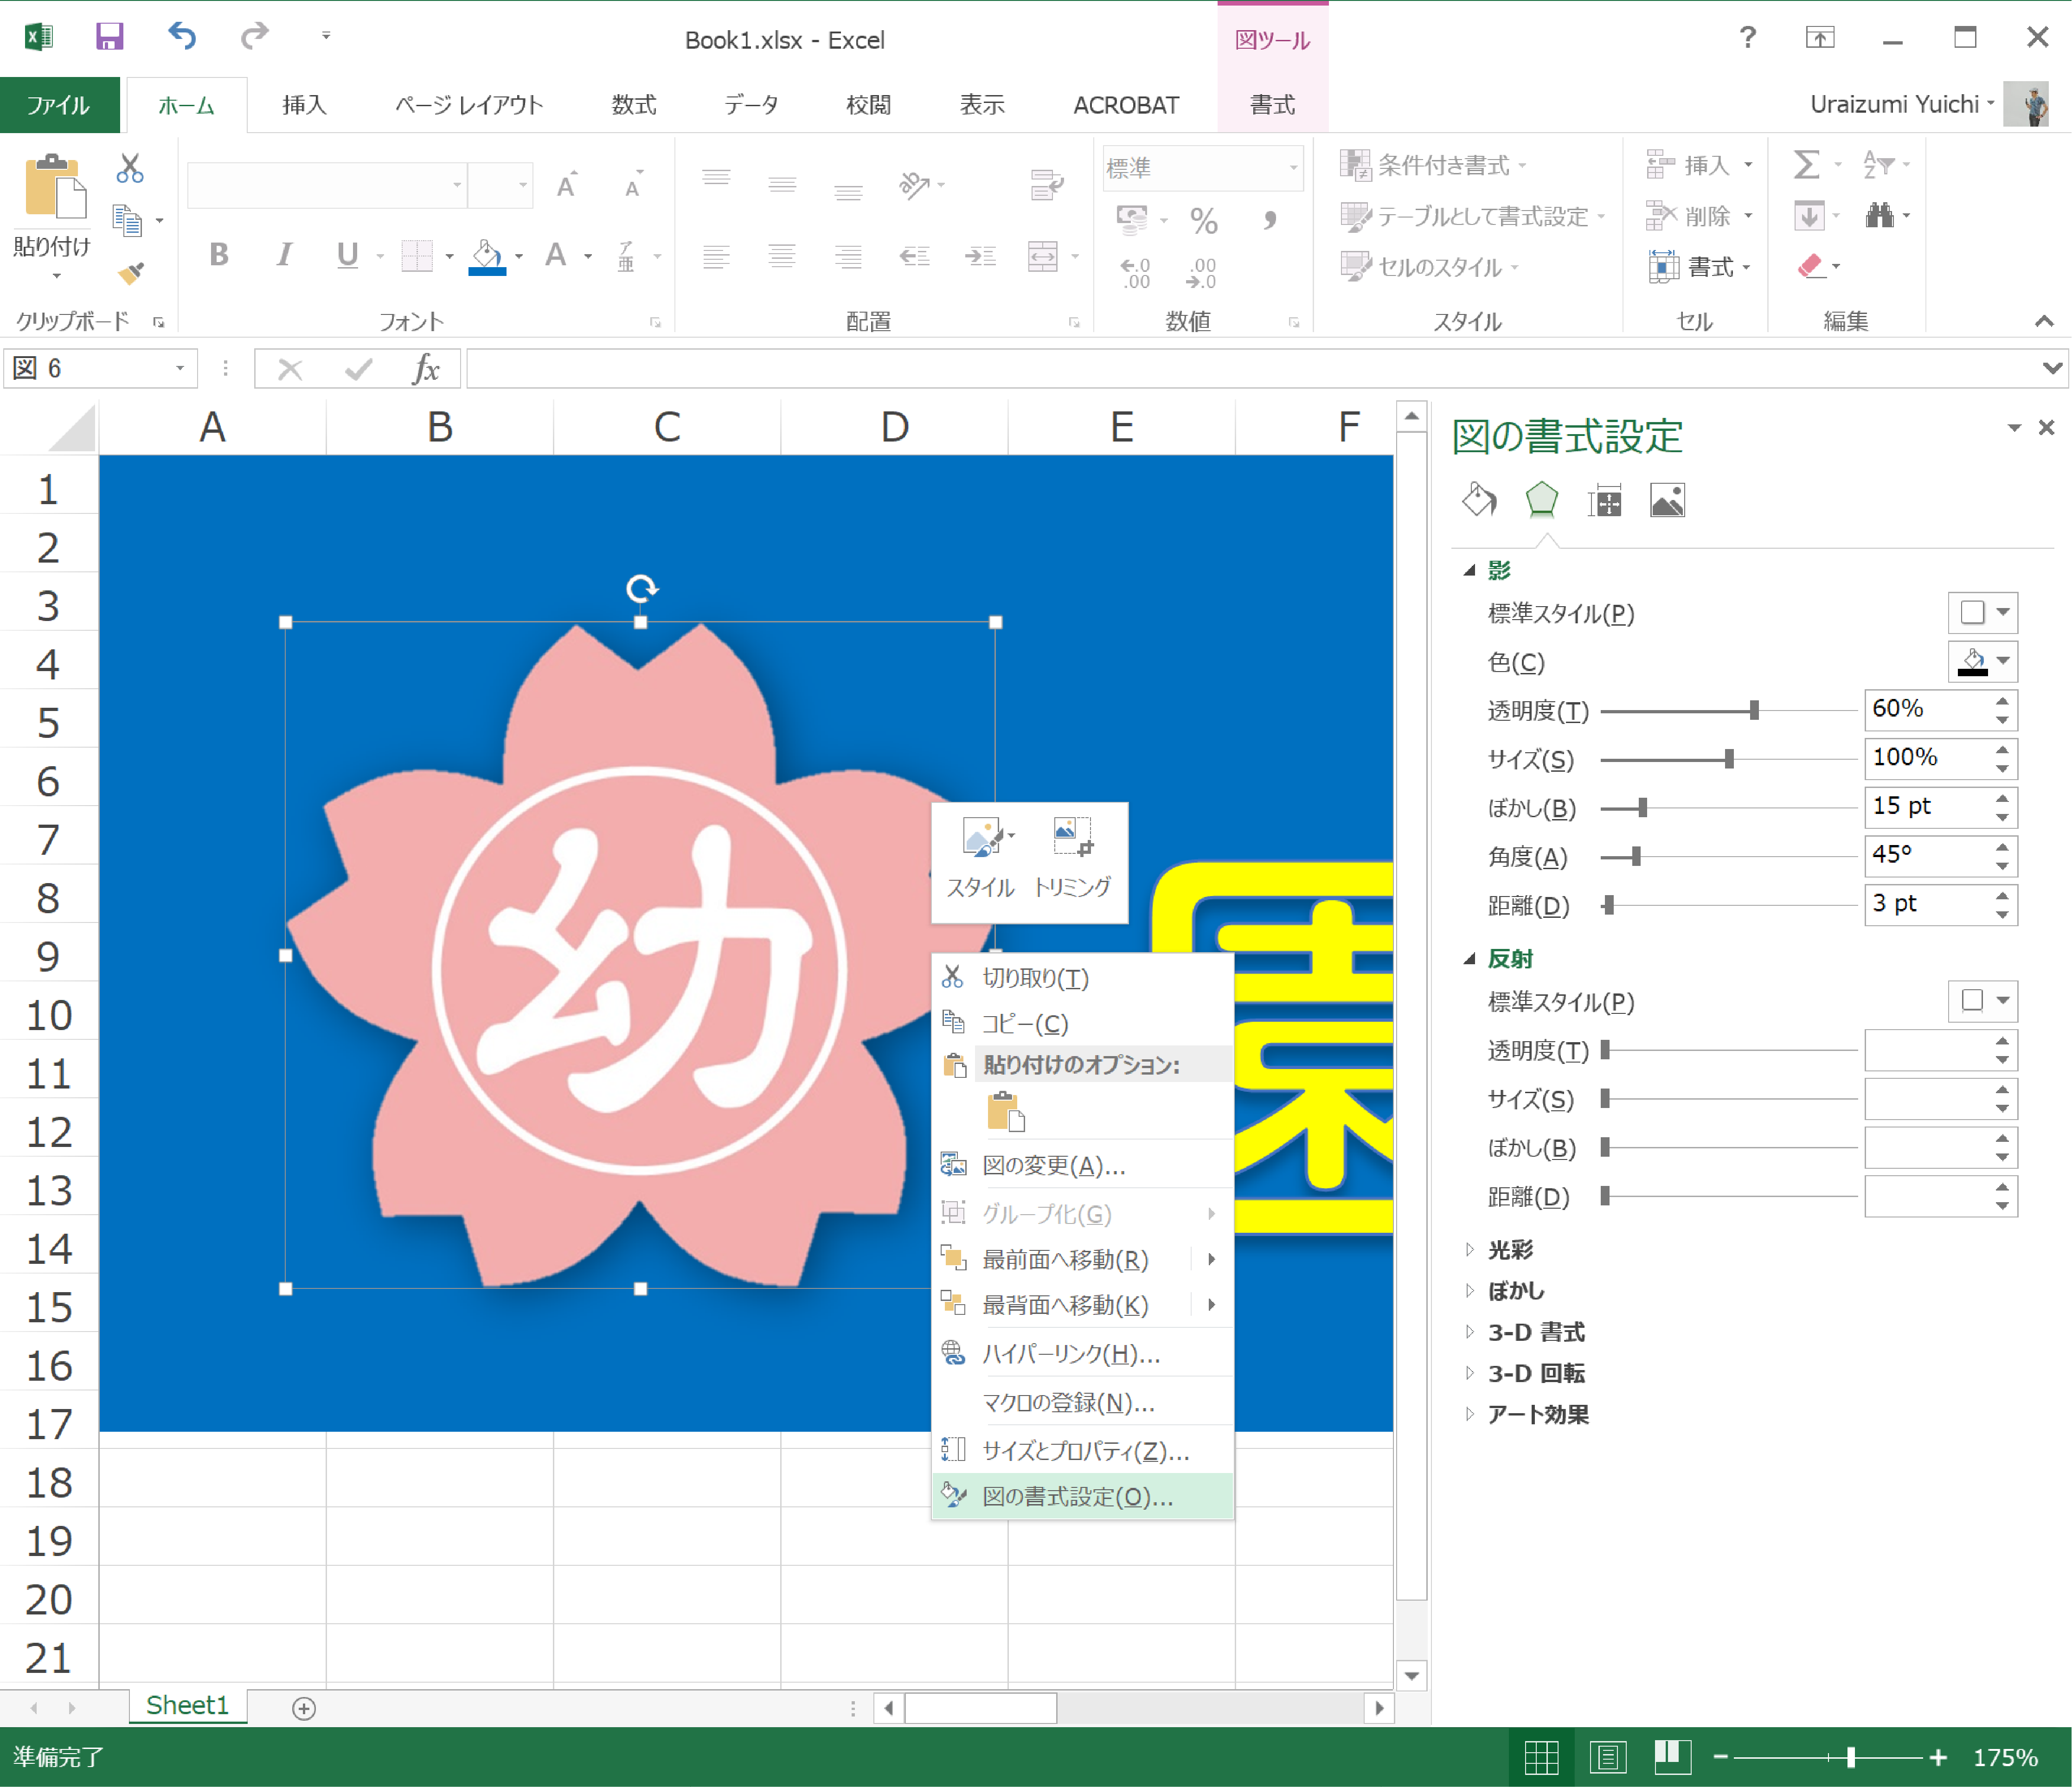Select Normal view button in status bar
The width and height of the screenshot is (2072, 1787).
coord(1541,1757)
